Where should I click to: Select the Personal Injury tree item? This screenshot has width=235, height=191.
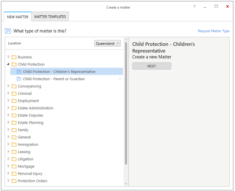coord(30,174)
